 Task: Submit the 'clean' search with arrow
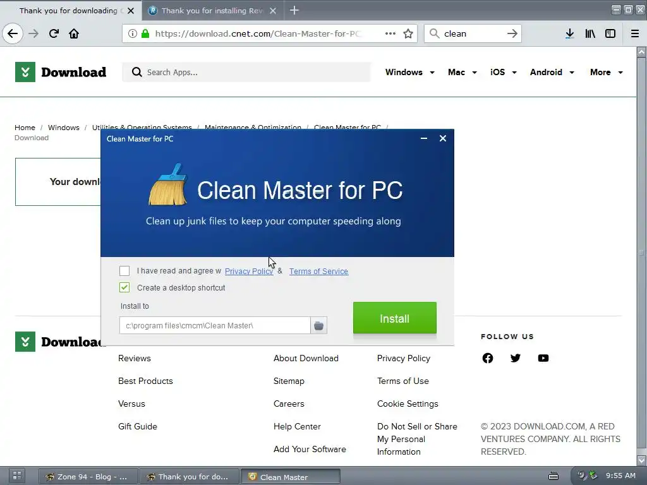[x=512, y=33]
